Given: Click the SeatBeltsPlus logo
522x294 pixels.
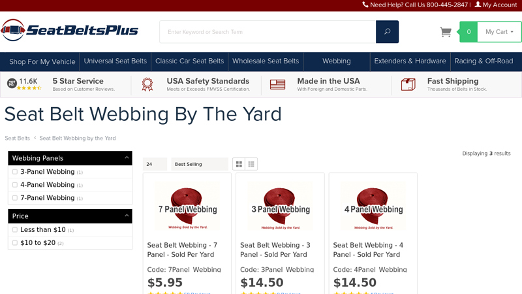Looking at the screenshot, I should pos(69,30).
